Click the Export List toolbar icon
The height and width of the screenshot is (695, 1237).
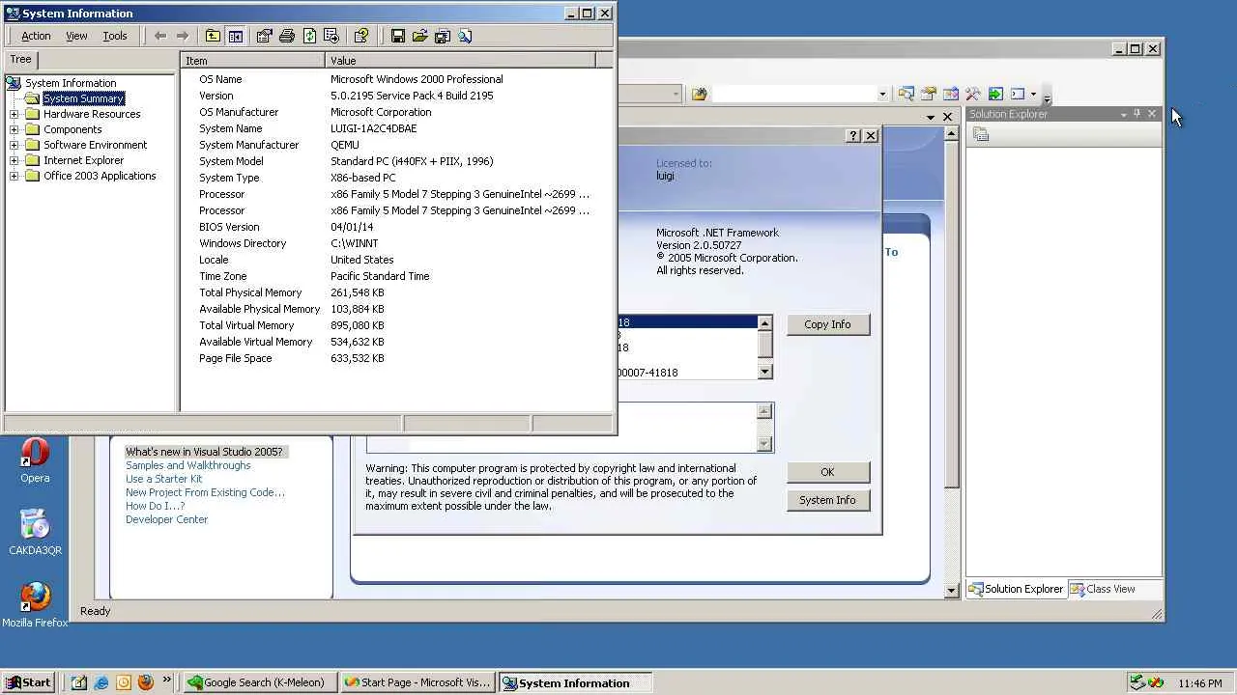coord(331,36)
